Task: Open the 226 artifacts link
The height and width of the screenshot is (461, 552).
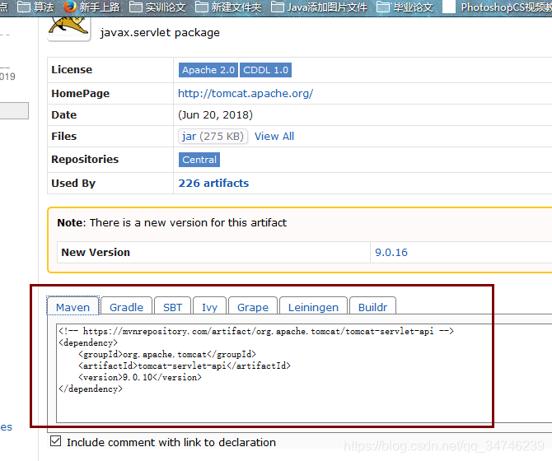Action: [x=213, y=183]
